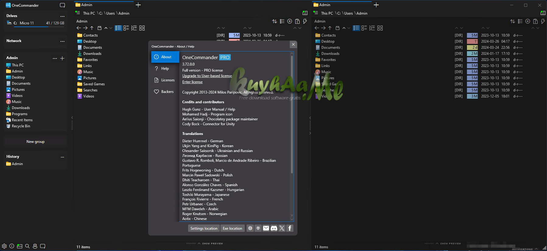The width and height of the screenshot is (547, 251).
Task: Toggle the columns layout icon at the top-right window corner
Action: [543, 13]
